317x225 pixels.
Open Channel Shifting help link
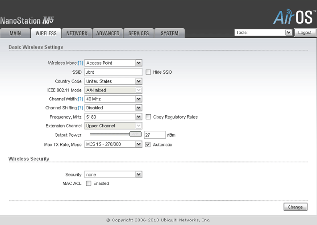pos(80,108)
